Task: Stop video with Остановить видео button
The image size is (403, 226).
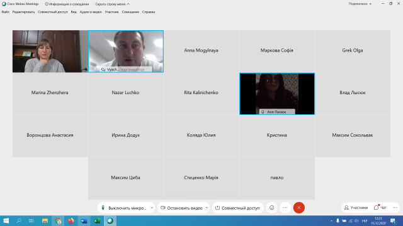Action: click(181, 208)
